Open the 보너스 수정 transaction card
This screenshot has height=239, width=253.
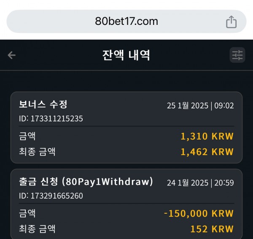point(126,127)
